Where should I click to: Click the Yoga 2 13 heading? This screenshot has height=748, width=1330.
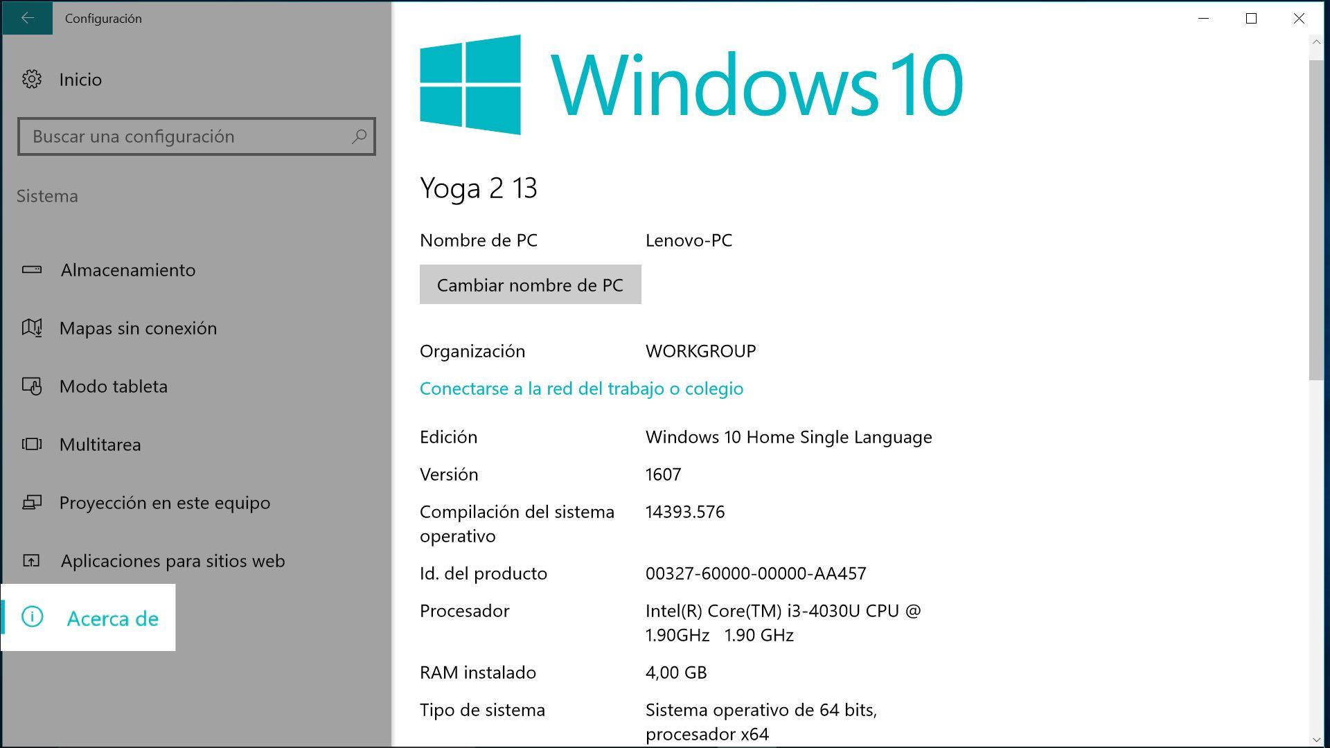point(479,188)
